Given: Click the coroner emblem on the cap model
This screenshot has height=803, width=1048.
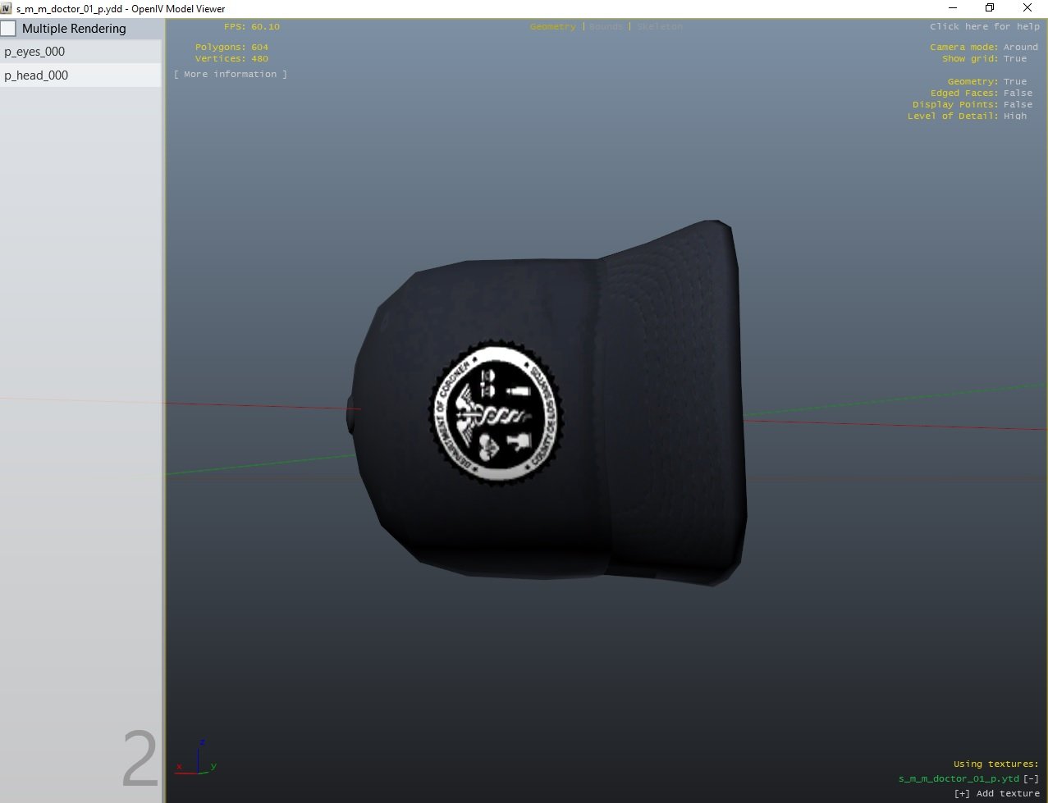Looking at the screenshot, I should tap(497, 414).
